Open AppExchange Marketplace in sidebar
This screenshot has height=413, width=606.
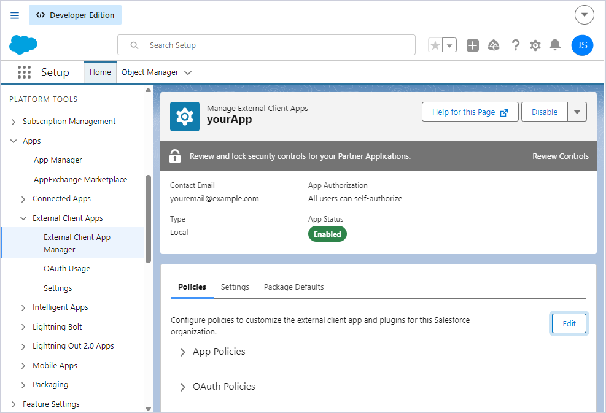pyautogui.click(x=80, y=179)
